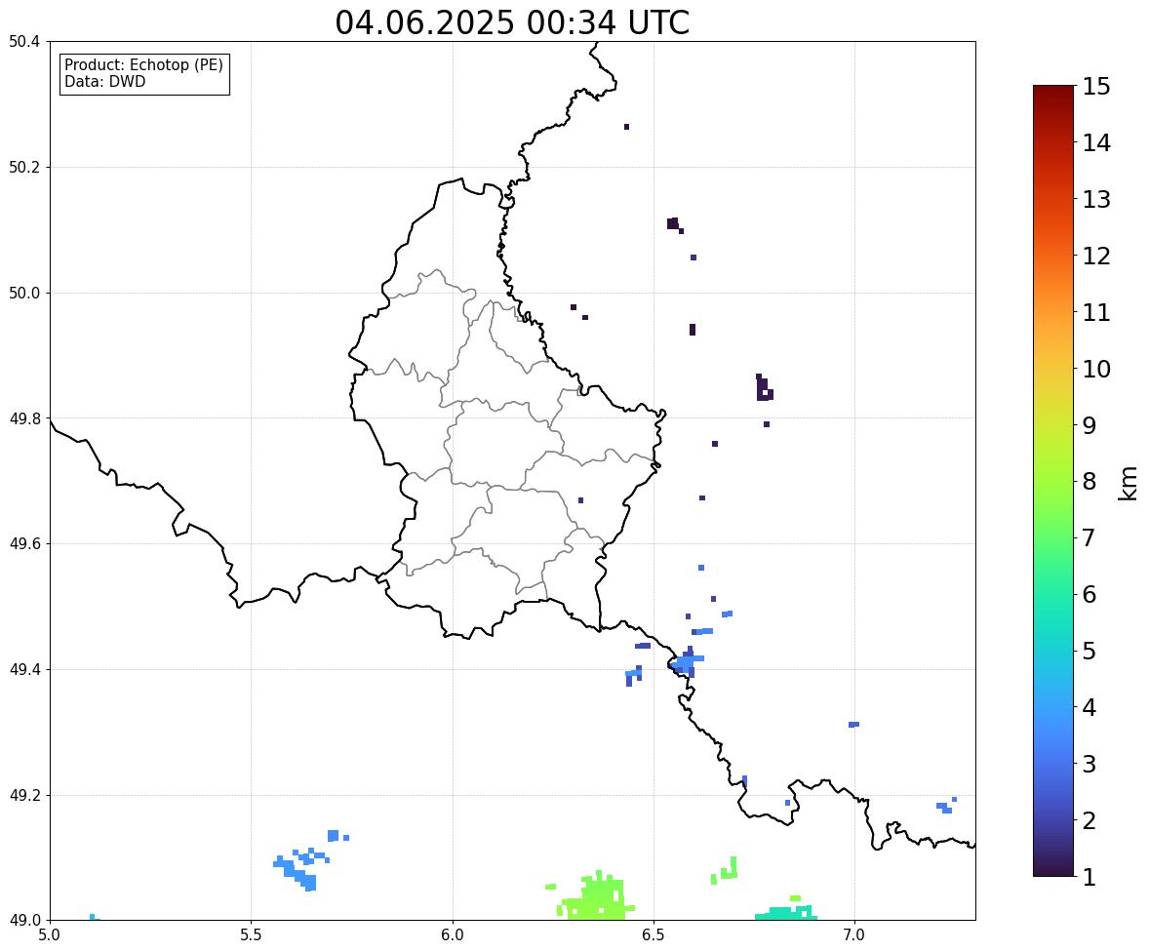Click the teal echo patch near 6.8°E
Screen dimensions: 1149x952
pyautogui.click(x=786, y=911)
